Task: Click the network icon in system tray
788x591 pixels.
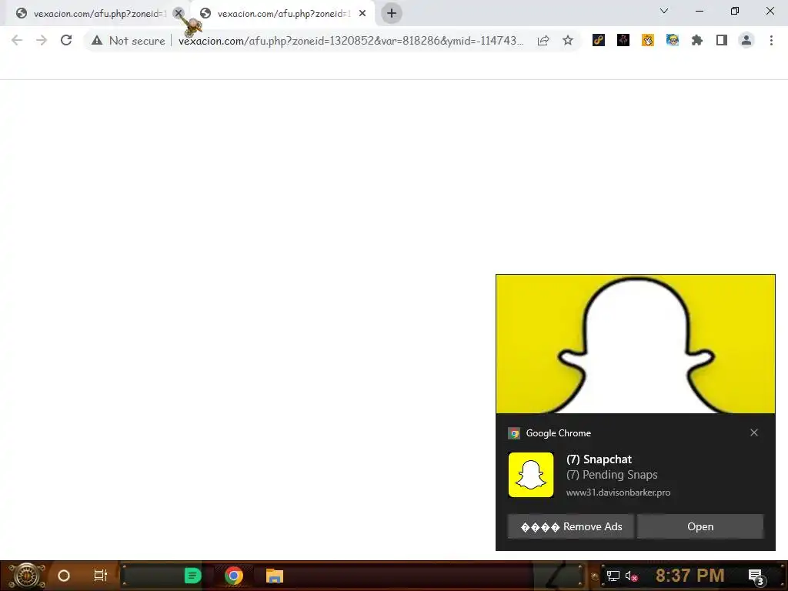Action: click(613, 576)
